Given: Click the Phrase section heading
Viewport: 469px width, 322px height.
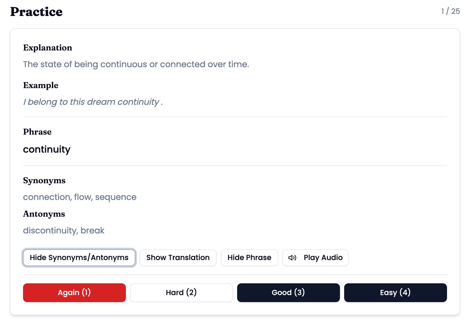Looking at the screenshot, I should point(37,132).
